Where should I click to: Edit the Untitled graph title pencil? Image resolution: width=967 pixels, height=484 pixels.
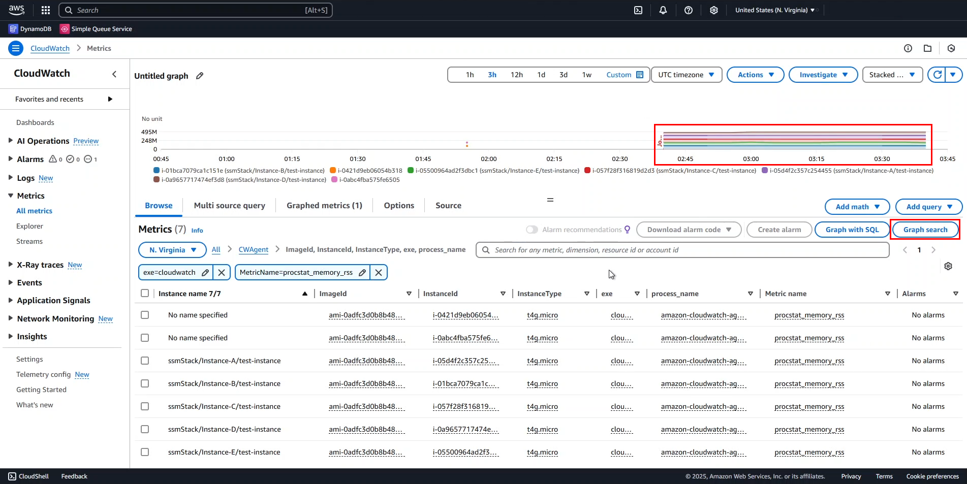click(200, 76)
